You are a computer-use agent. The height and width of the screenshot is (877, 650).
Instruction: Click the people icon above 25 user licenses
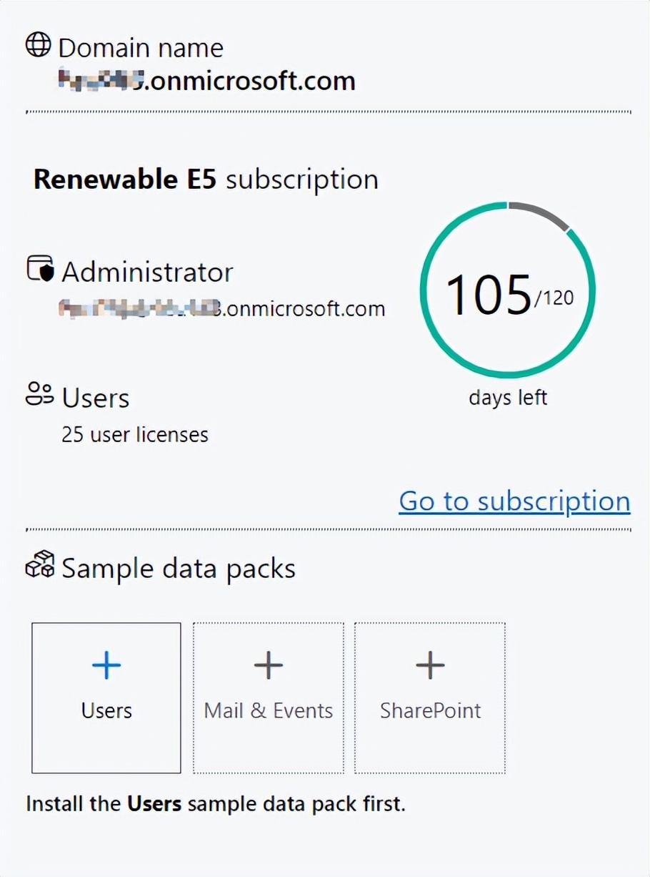(x=39, y=394)
